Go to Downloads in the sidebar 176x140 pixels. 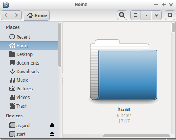29,71
